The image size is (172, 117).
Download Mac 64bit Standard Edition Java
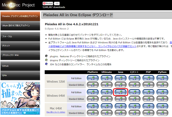(x=121, y=113)
